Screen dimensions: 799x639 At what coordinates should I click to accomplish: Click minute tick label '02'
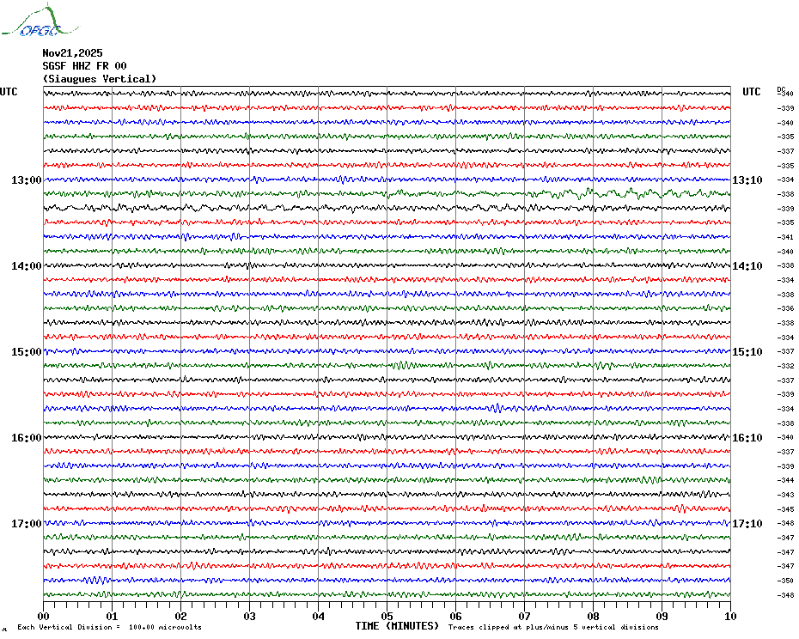pos(181,616)
